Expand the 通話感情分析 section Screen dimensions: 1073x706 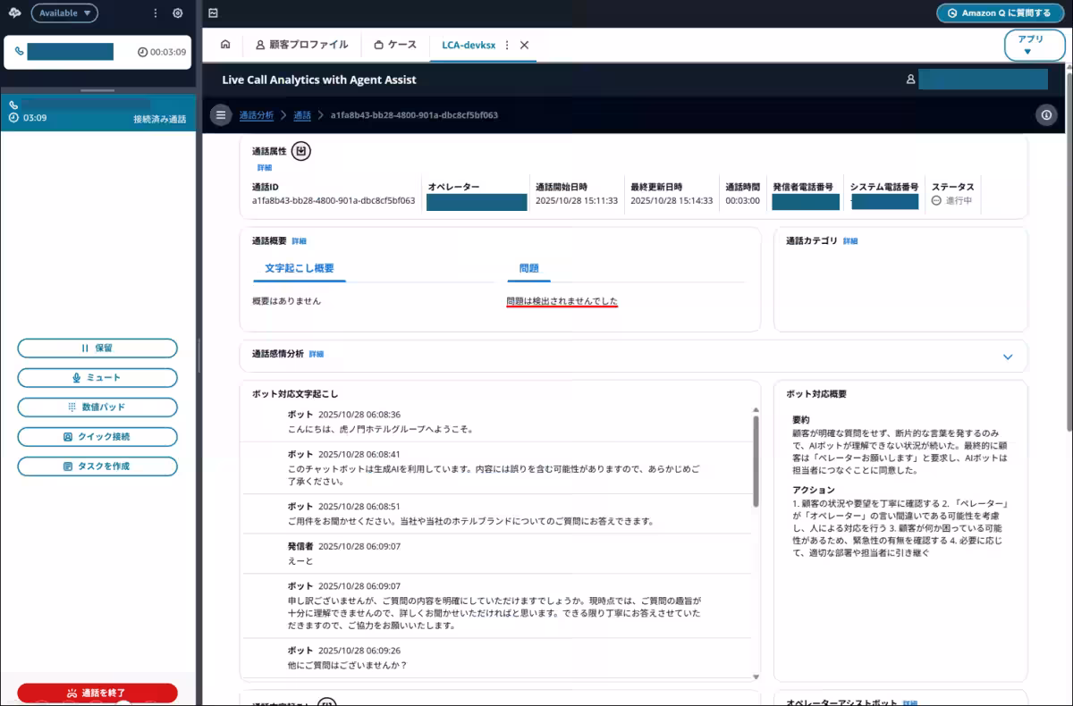(1008, 357)
